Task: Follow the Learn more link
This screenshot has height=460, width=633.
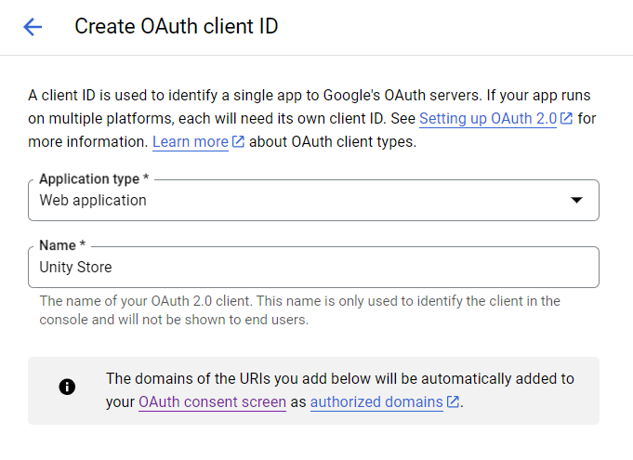Action: 190,142
